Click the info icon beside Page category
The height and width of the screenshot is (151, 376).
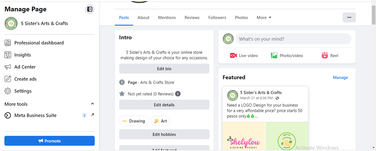click(122, 82)
